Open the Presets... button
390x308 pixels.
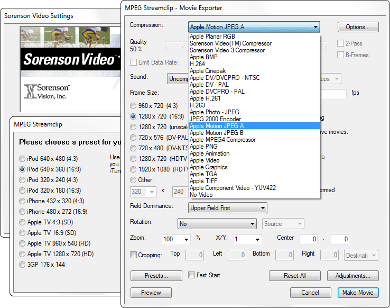(156, 276)
